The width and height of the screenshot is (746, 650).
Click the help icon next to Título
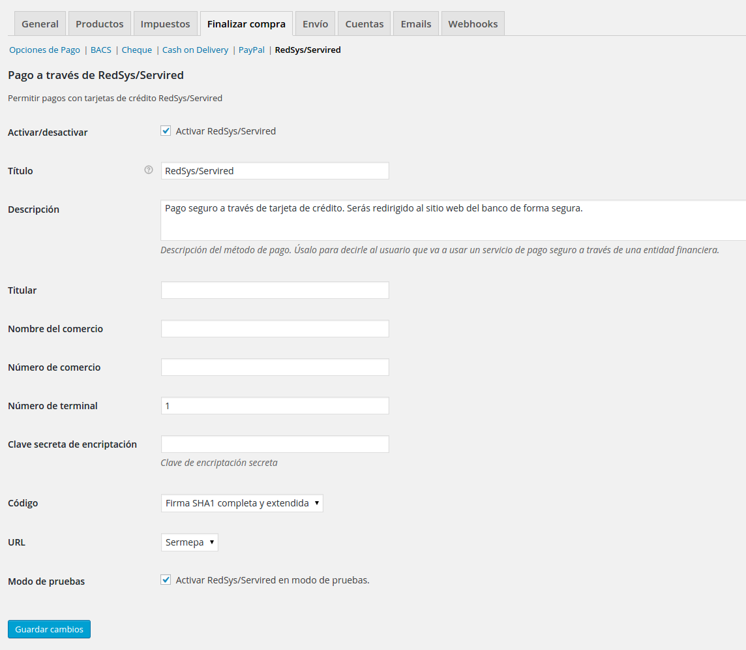[x=149, y=170]
